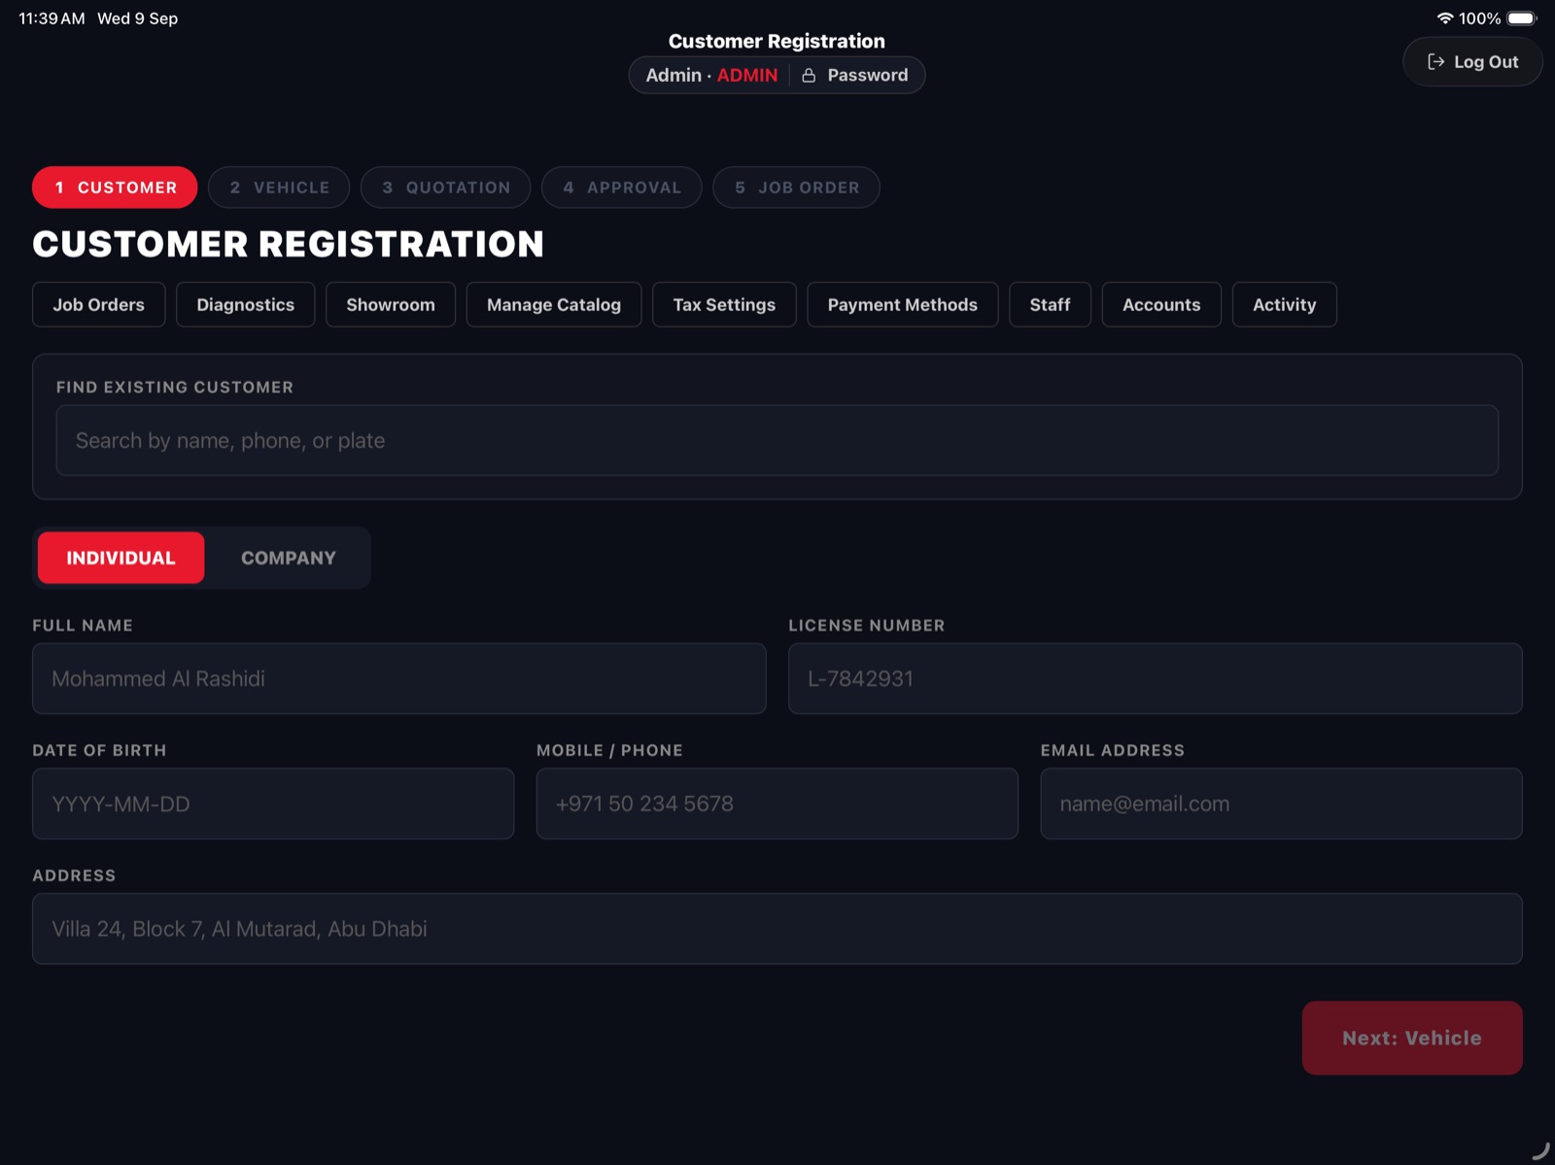Viewport: 1555px width, 1165px height.
Task: Click the License Number input field
Action: [x=1156, y=679]
